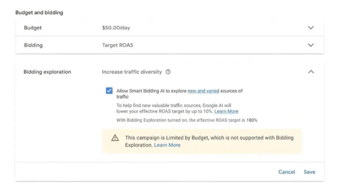Click the Increase traffic diversity text
Image resolution: width=337 pixels, height=190 pixels.
click(132, 72)
